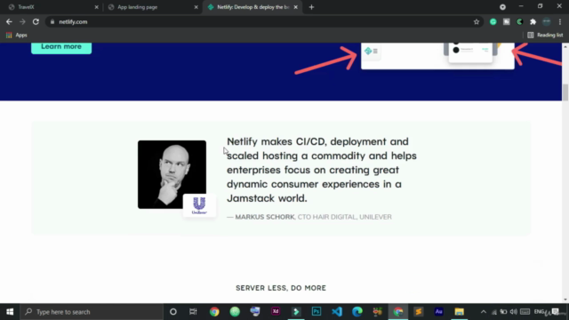569x320 pixels.
Task: Open the cocktail glass taskbar icon
Action: [x=377, y=312]
